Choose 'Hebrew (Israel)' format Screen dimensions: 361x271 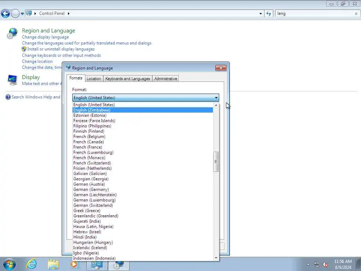pos(143,232)
